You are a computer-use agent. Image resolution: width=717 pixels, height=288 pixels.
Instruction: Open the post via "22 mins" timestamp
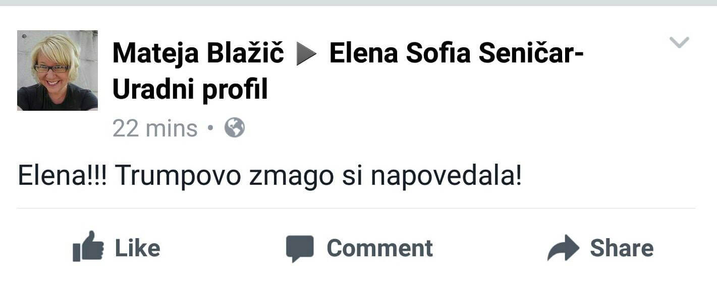pos(155,128)
